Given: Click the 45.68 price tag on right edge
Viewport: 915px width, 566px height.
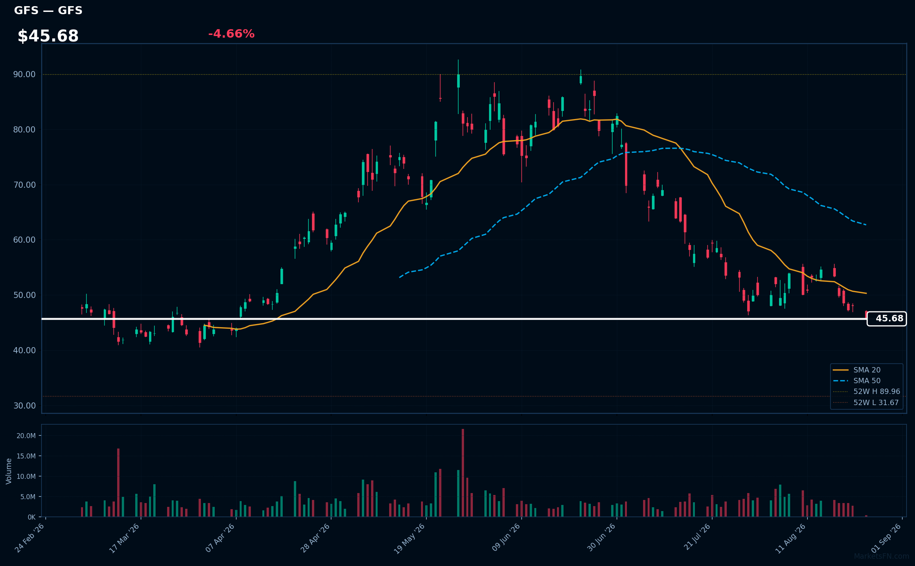Looking at the screenshot, I should coord(887,319).
